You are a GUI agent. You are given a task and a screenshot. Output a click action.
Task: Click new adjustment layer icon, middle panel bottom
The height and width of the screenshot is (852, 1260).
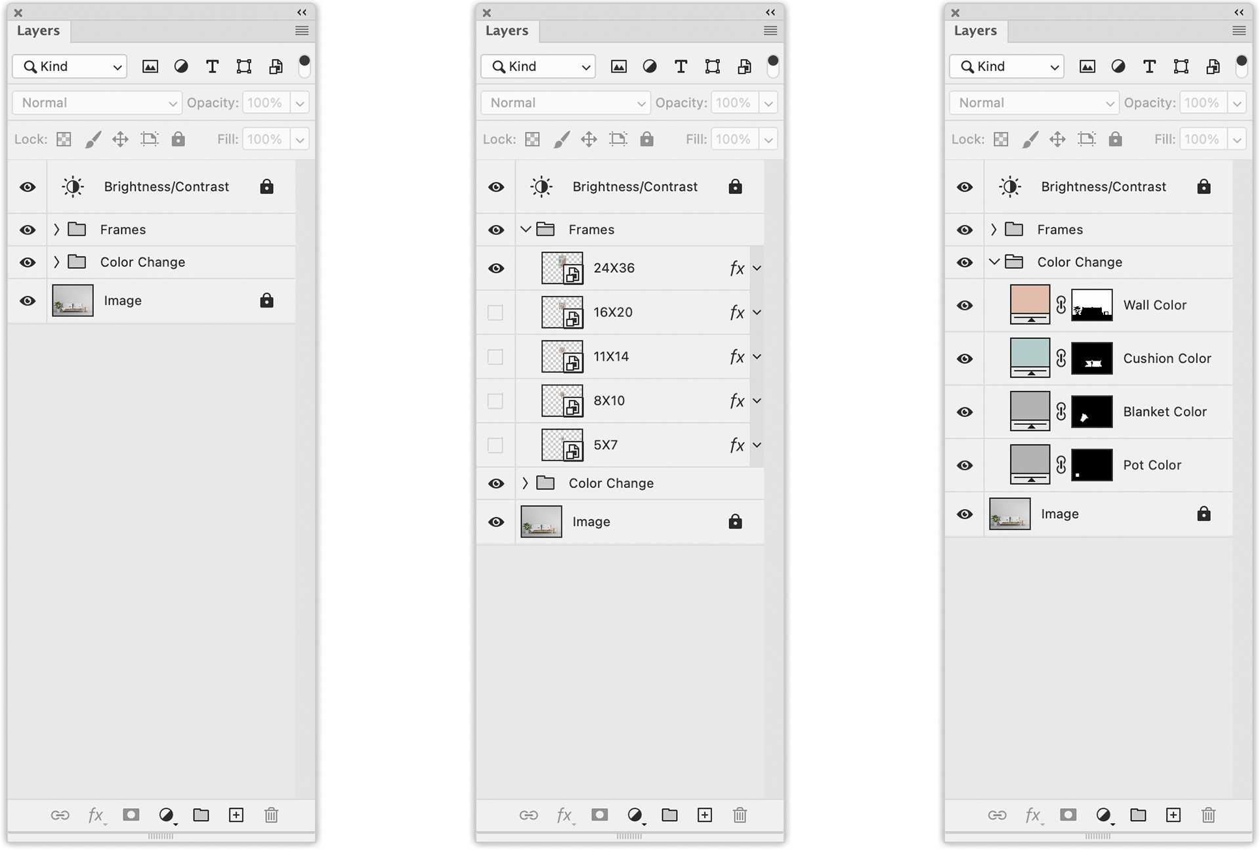point(635,815)
